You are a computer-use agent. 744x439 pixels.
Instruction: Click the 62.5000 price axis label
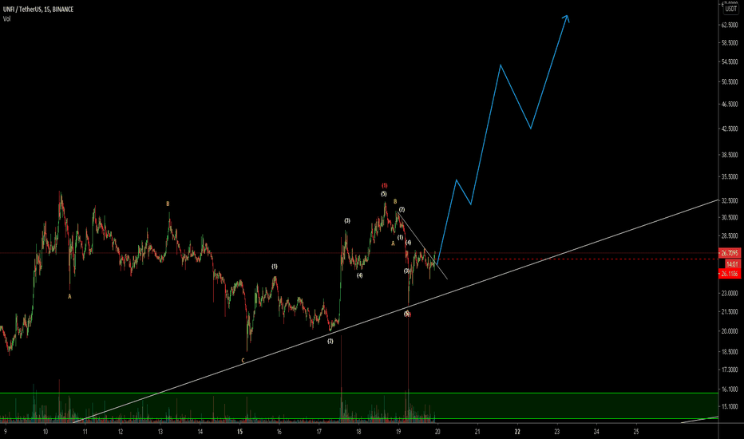(x=730, y=26)
